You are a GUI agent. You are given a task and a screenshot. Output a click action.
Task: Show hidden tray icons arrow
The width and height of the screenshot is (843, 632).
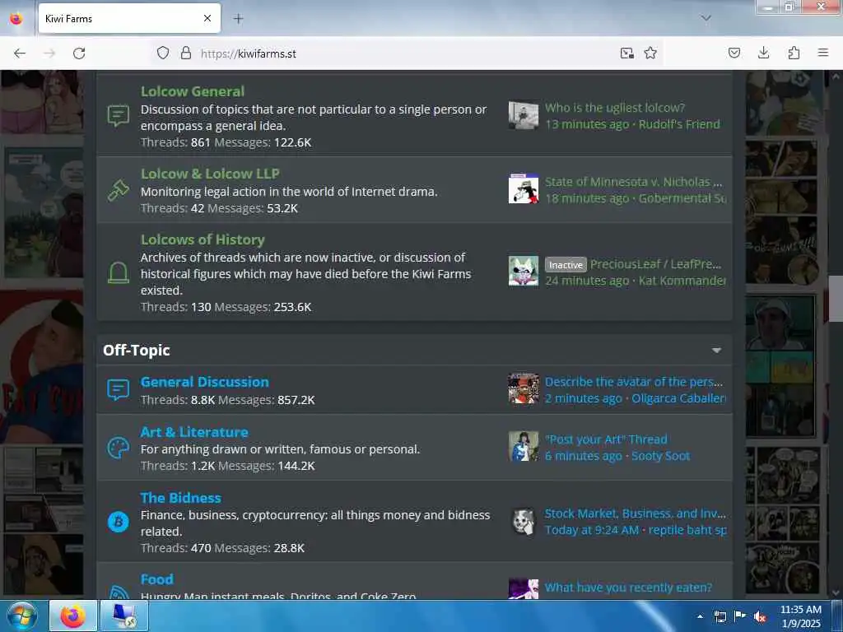click(x=700, y=617)
